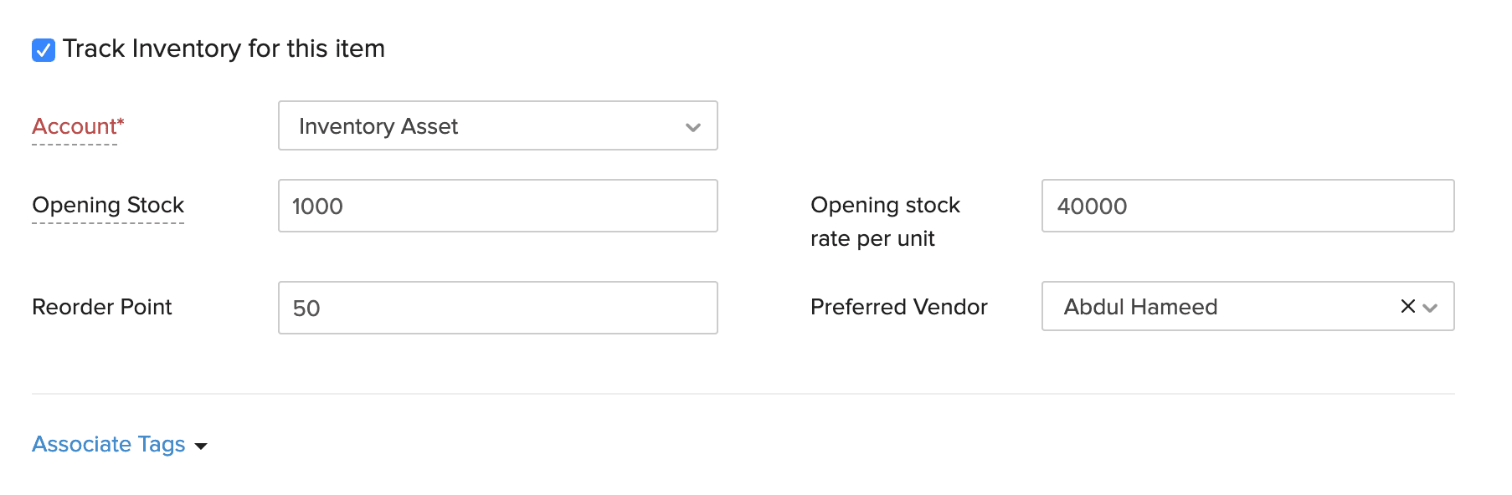This screenshot has width=1512, height=495.
Task: Click the red asterisk next to Account
Action: pos(121,122)
